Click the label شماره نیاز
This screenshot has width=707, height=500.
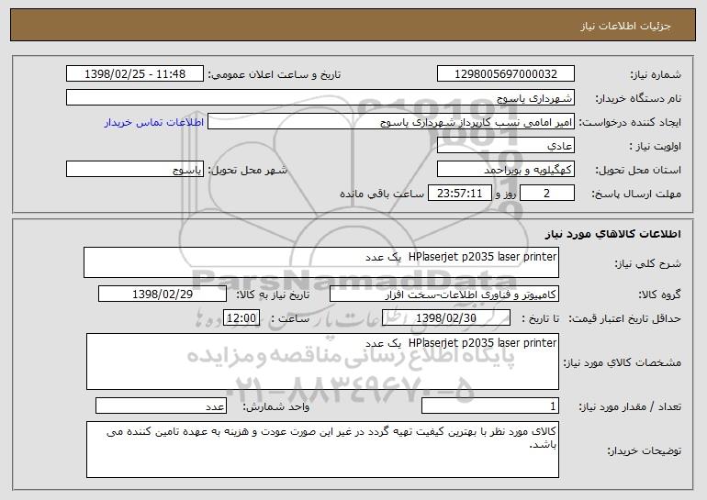(x=656, y=75)
